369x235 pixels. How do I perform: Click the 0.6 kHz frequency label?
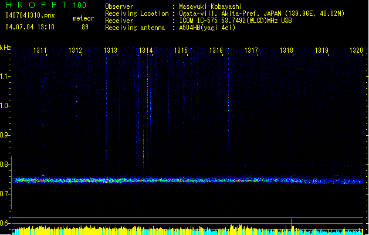(x=5, y=223)
